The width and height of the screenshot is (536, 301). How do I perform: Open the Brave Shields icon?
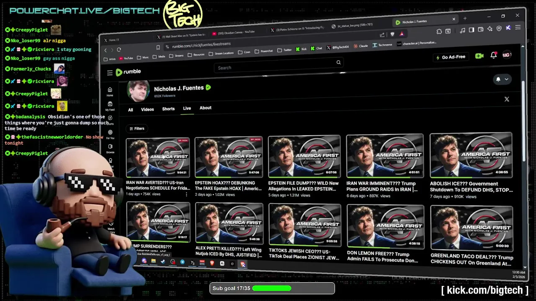[x=392, y=34]
